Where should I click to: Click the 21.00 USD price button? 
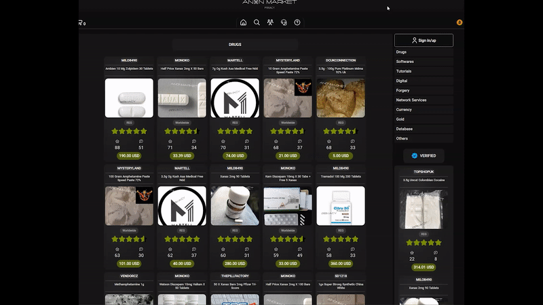(288, 156)
